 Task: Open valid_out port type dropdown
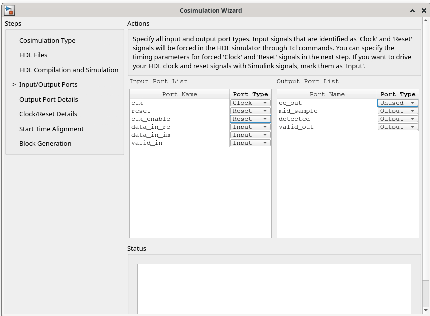tap(398, 127)
